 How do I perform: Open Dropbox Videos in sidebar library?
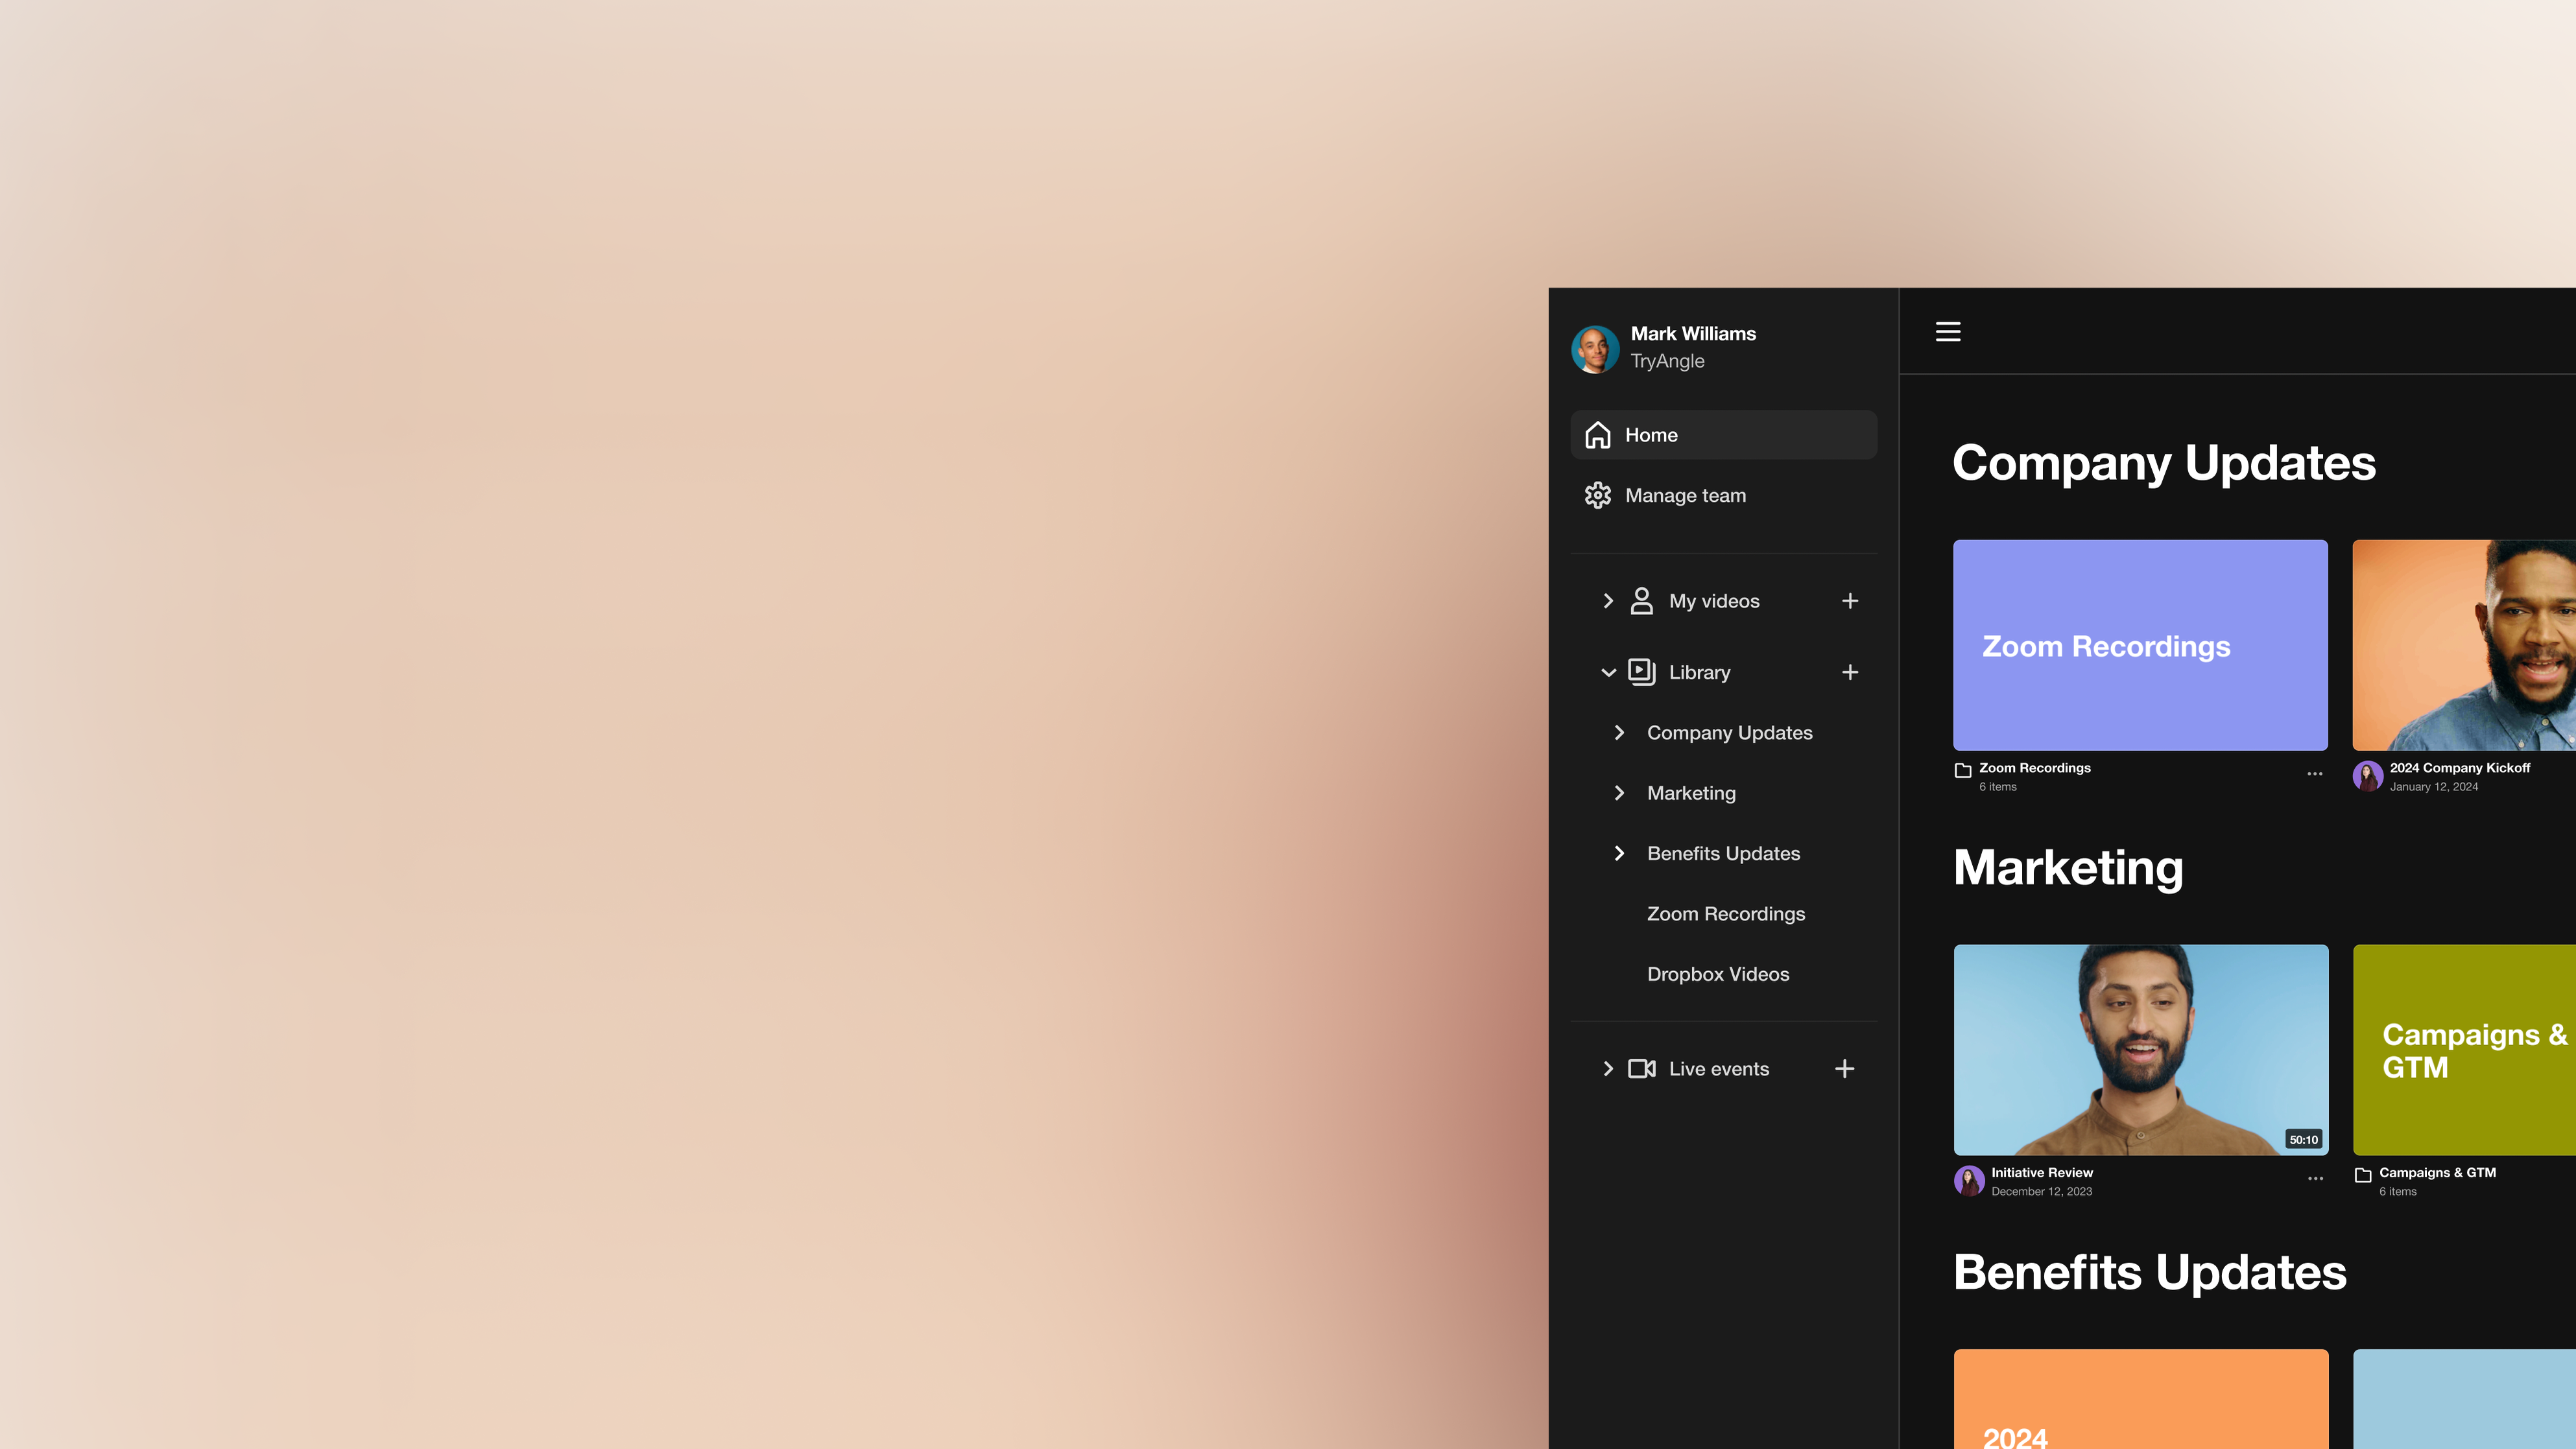tap(1717, 974)
